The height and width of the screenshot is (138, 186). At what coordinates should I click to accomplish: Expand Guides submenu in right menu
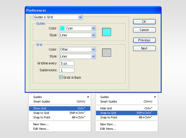point(126,97)
